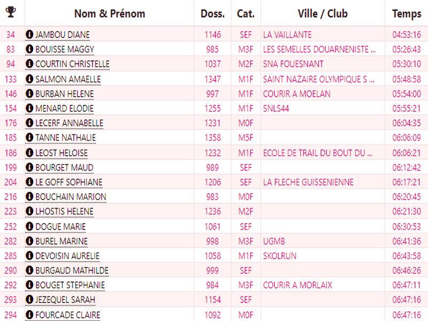
Task: Click the time 06:41:36 cell
Action: click(x=406, y=241)
